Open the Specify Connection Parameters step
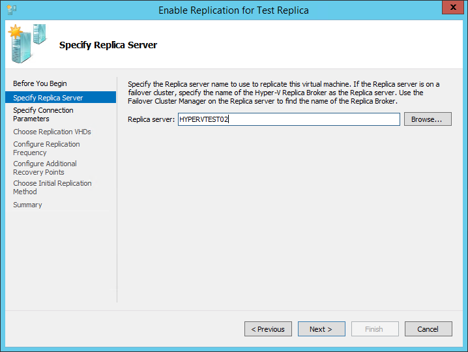The image size is (468, 352). point(43,114)
